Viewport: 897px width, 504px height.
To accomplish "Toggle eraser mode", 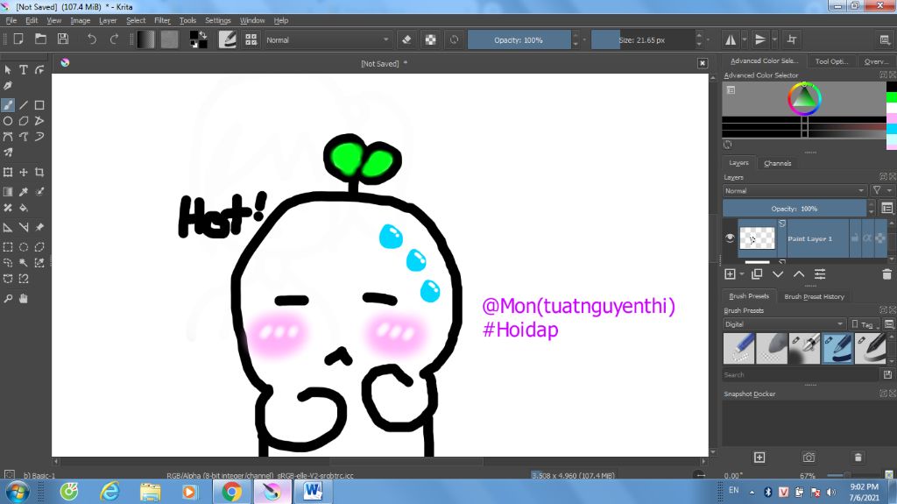I will tap(406, 39).
